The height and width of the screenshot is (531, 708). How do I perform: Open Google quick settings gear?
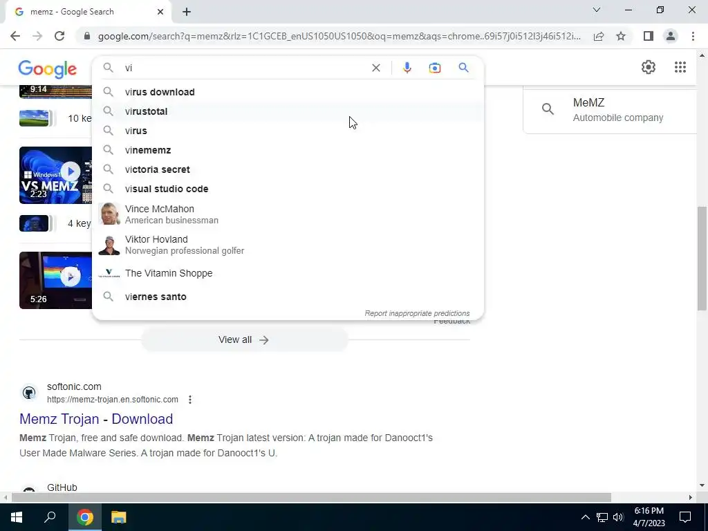pyautogui.click(x=649, y=67)
